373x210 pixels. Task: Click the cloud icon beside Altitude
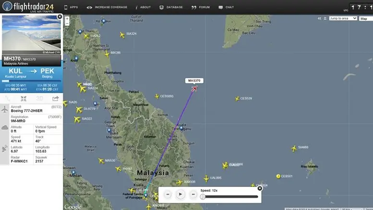click(x=5, y=128)
